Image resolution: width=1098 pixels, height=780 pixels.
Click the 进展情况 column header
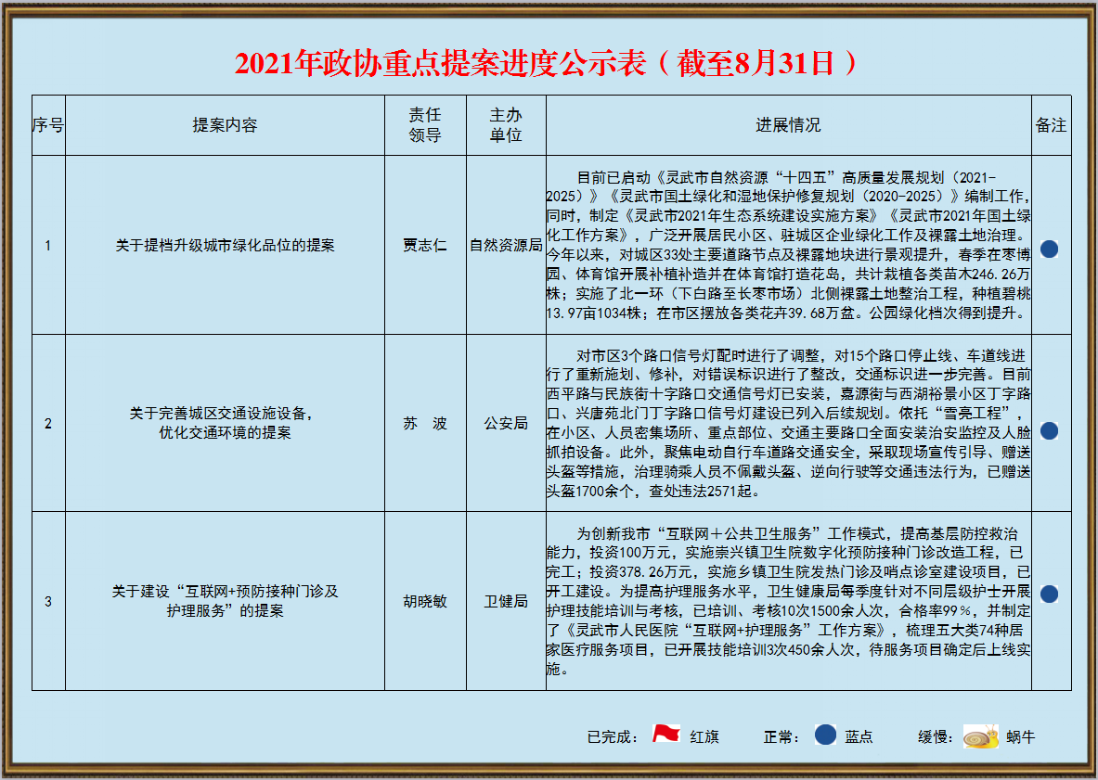pos(789,125)
